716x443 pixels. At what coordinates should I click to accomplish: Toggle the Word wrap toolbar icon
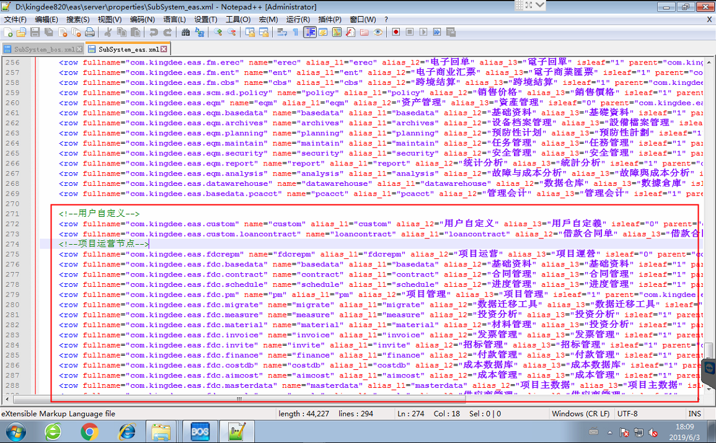click(x=281, y=32)
